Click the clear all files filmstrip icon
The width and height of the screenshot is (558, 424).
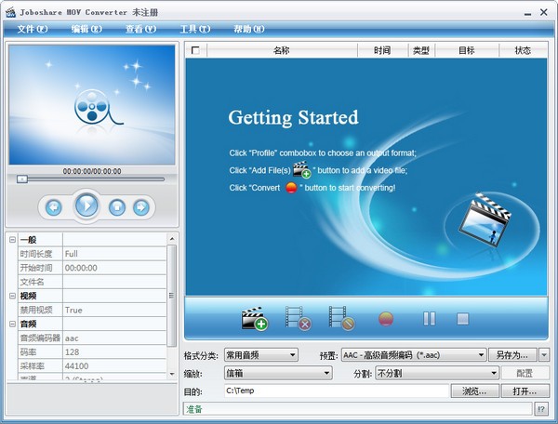pos(341,318)
